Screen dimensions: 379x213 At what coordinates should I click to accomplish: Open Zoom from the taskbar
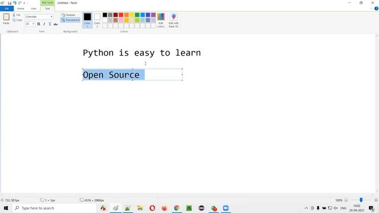226,208
